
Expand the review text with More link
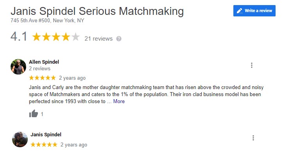(x=119, y=101)
